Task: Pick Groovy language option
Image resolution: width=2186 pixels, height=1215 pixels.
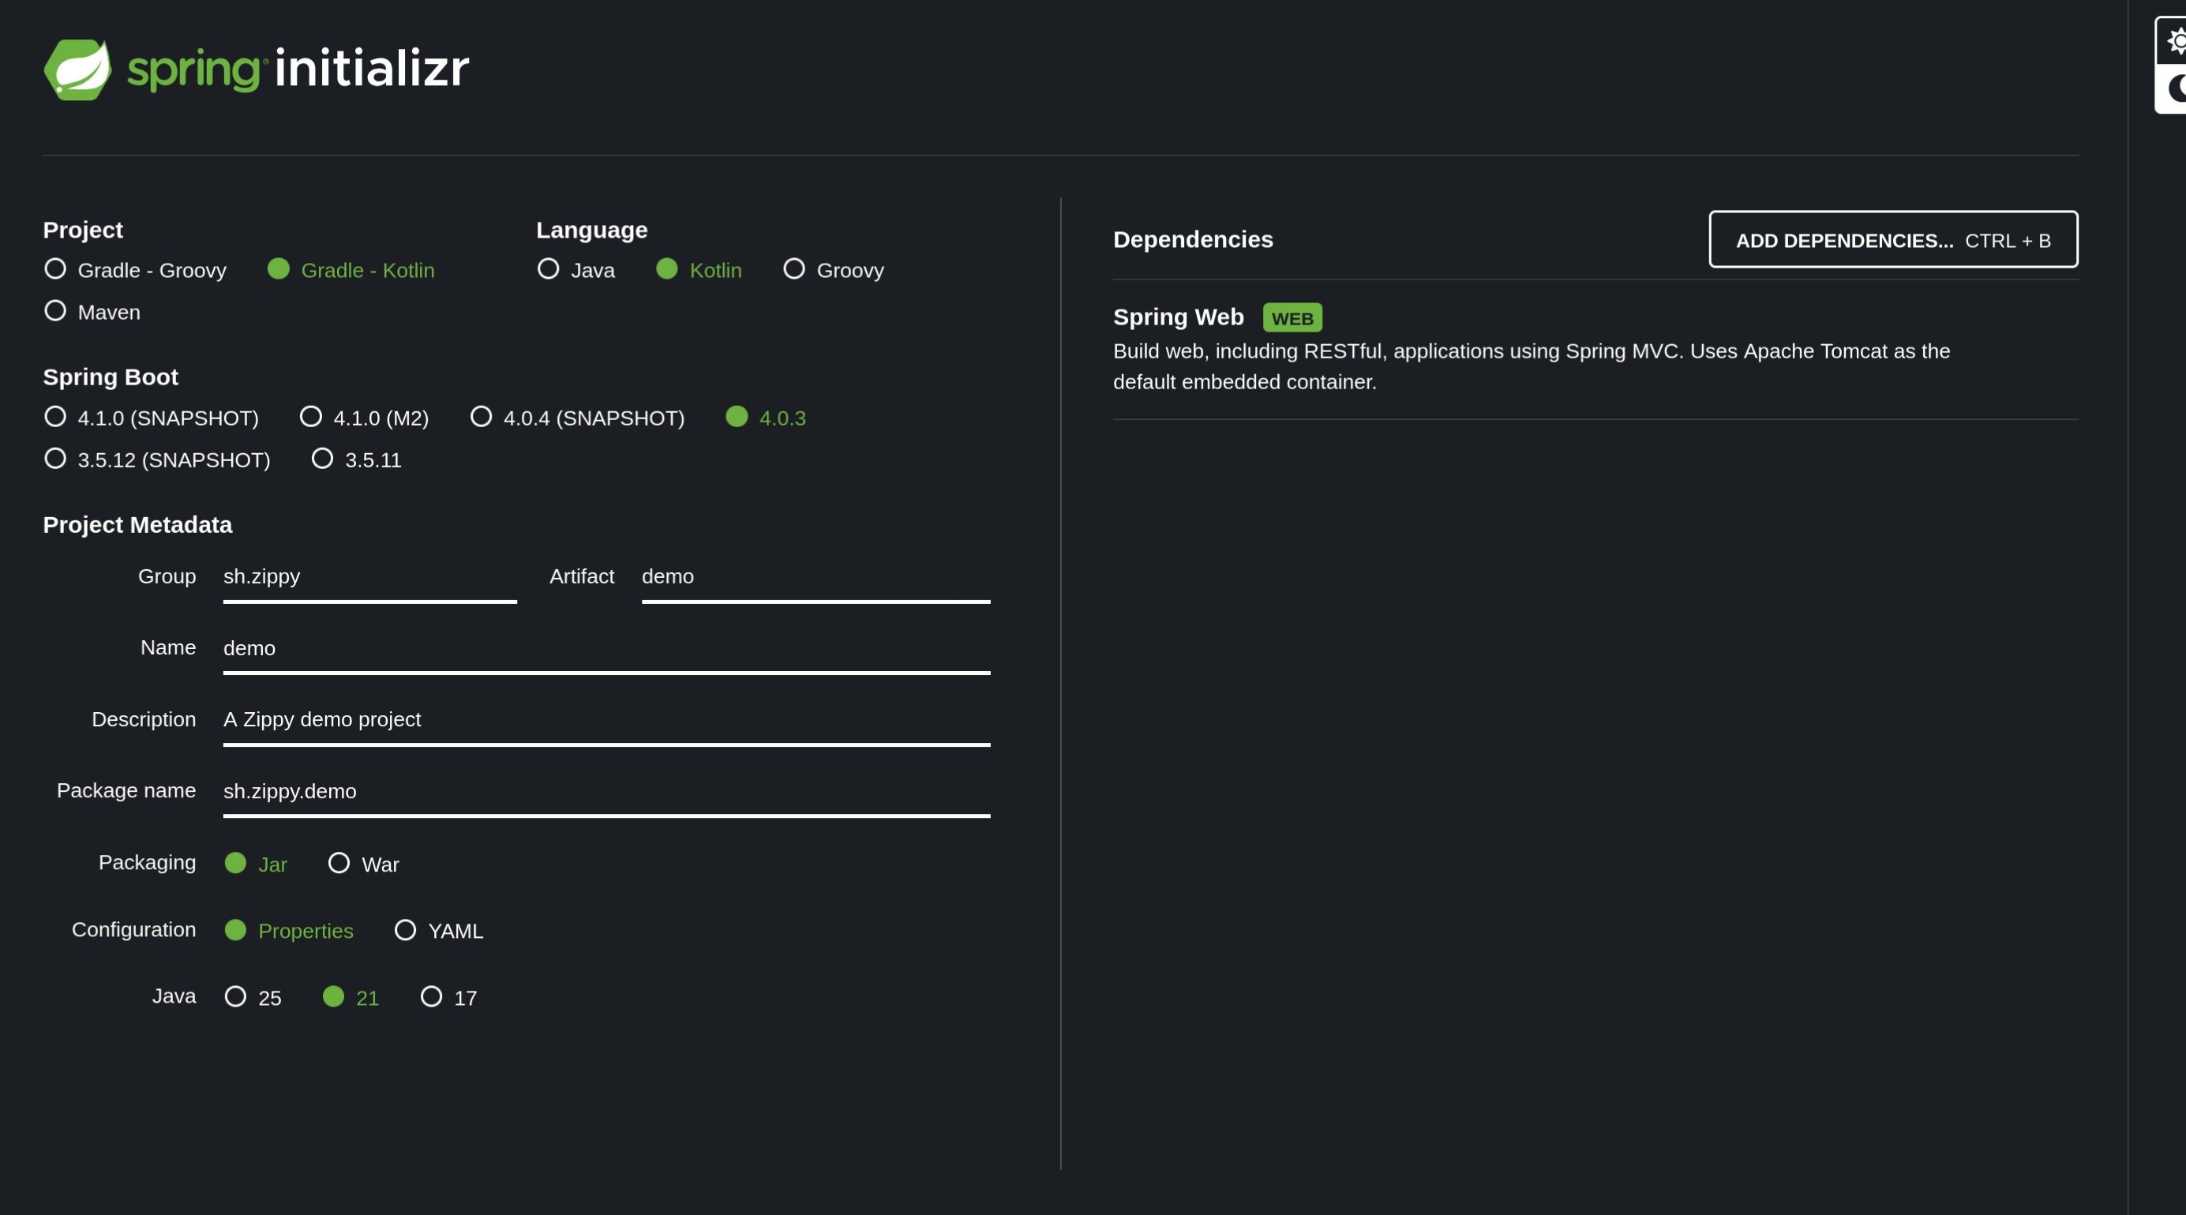Action: point(794,269)
